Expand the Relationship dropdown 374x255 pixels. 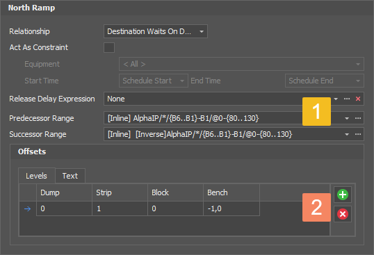tap(202, 31)
